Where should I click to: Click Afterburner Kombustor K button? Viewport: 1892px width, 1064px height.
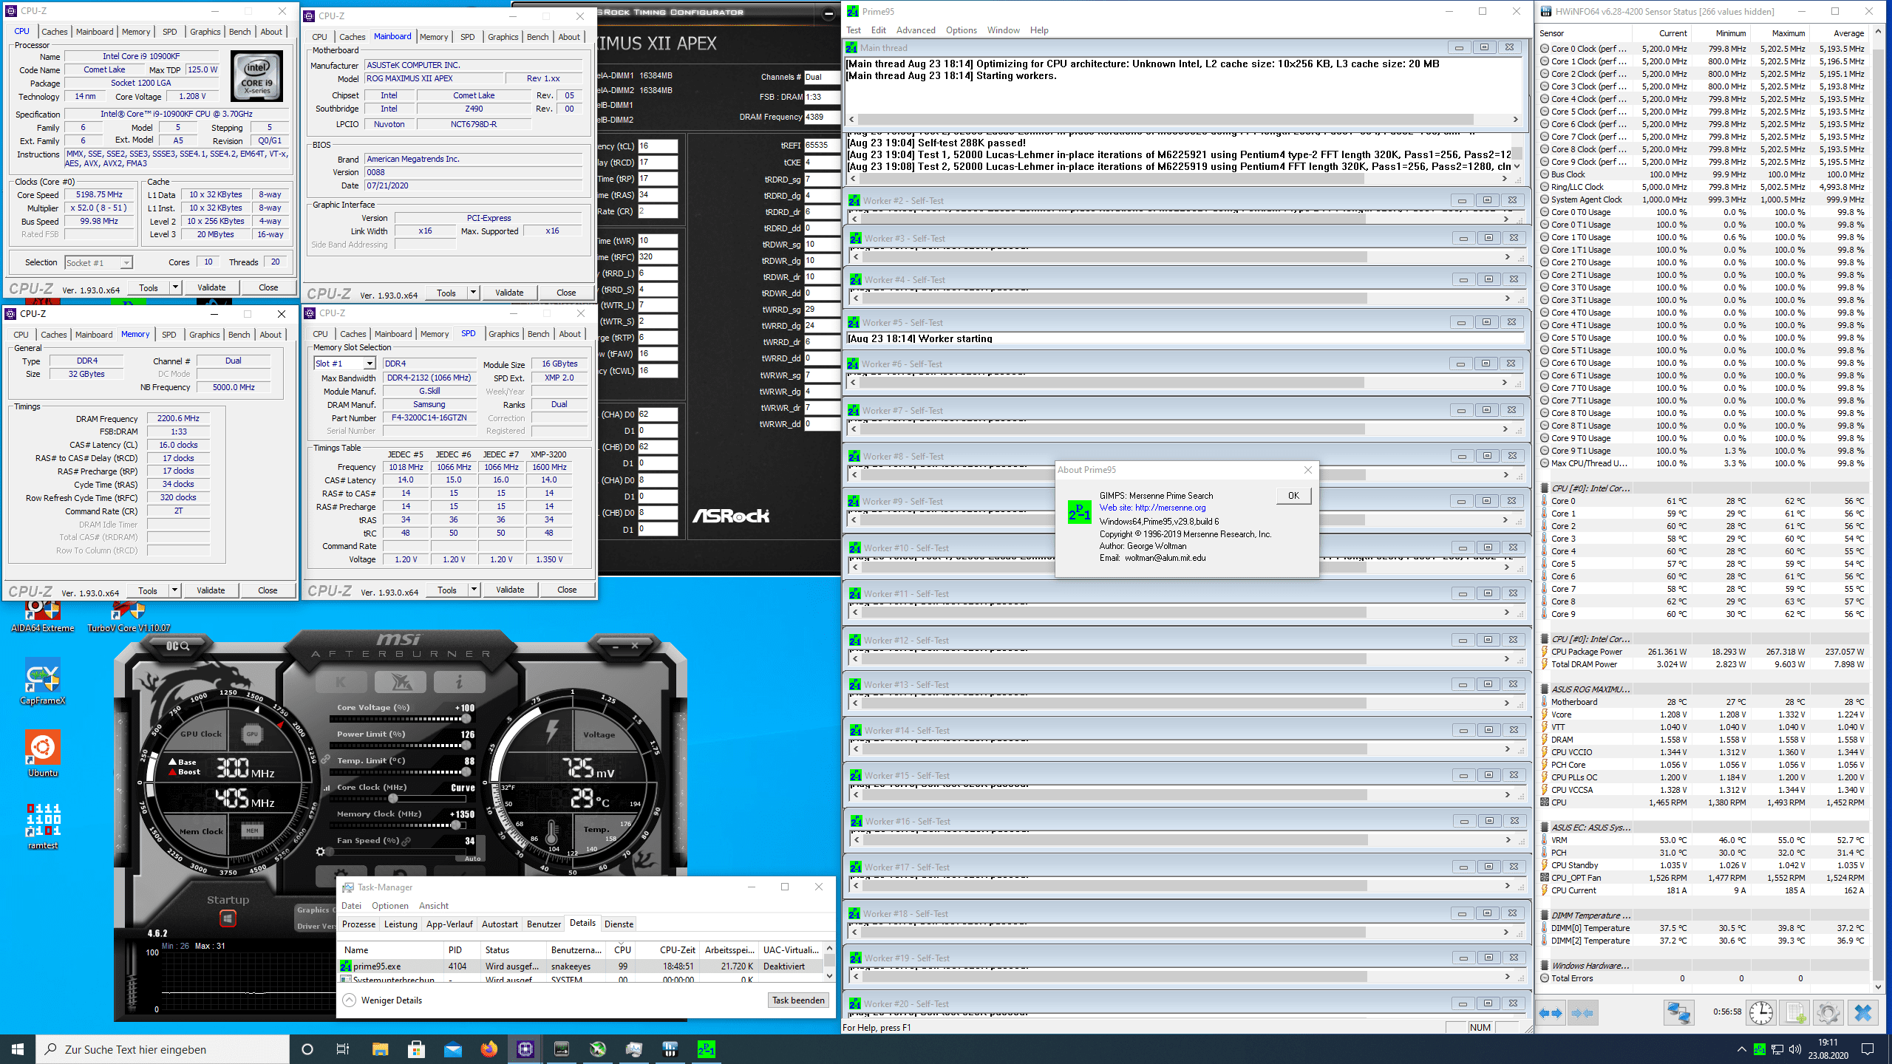click(x=341, y=681)
